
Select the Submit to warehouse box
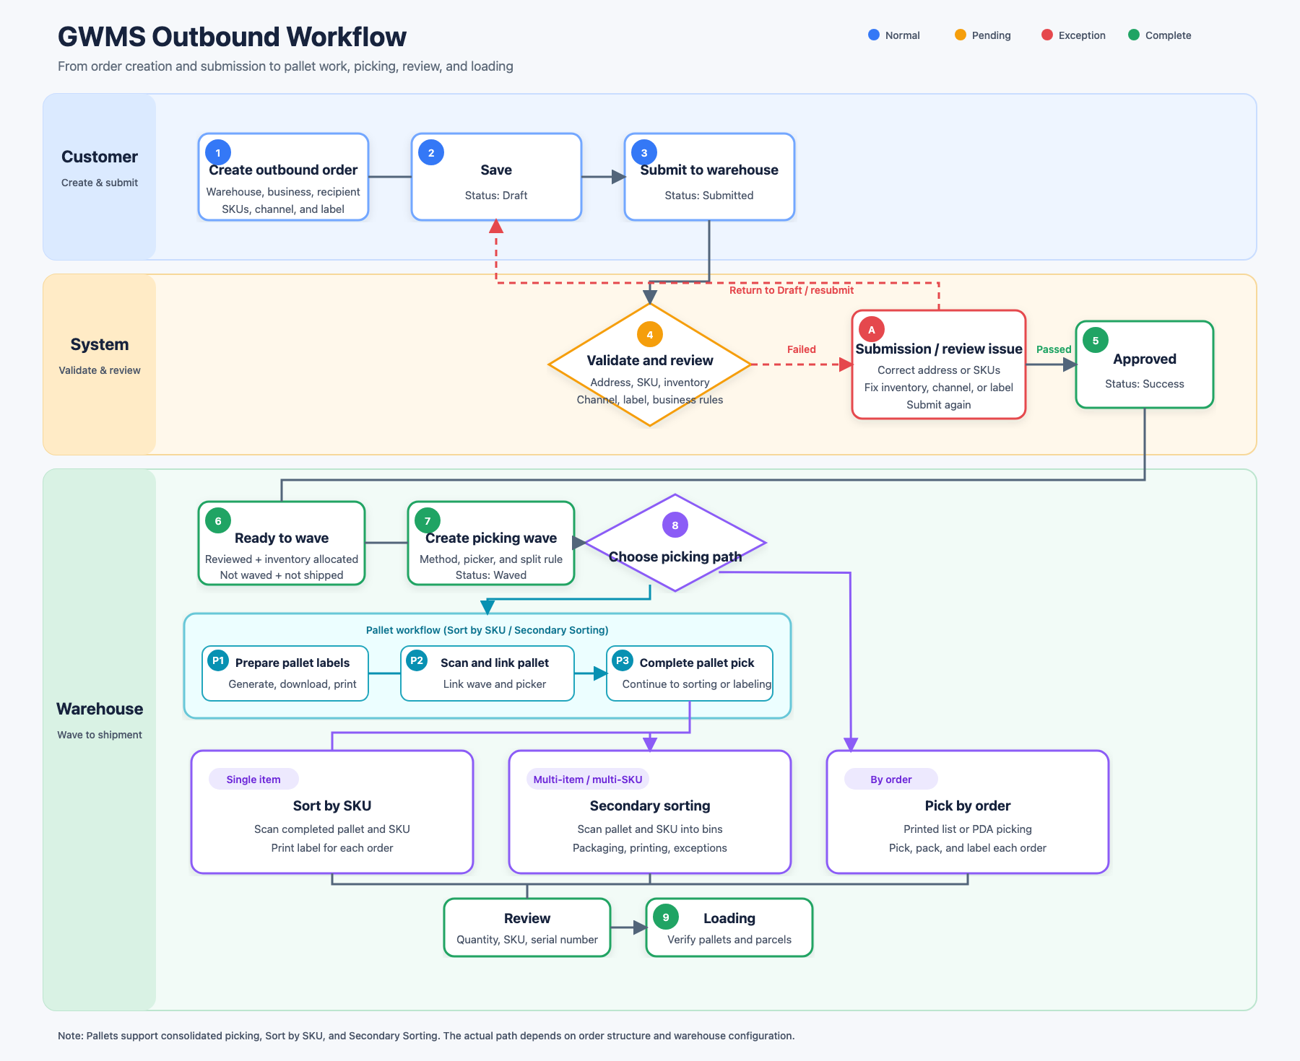(709, 177)
